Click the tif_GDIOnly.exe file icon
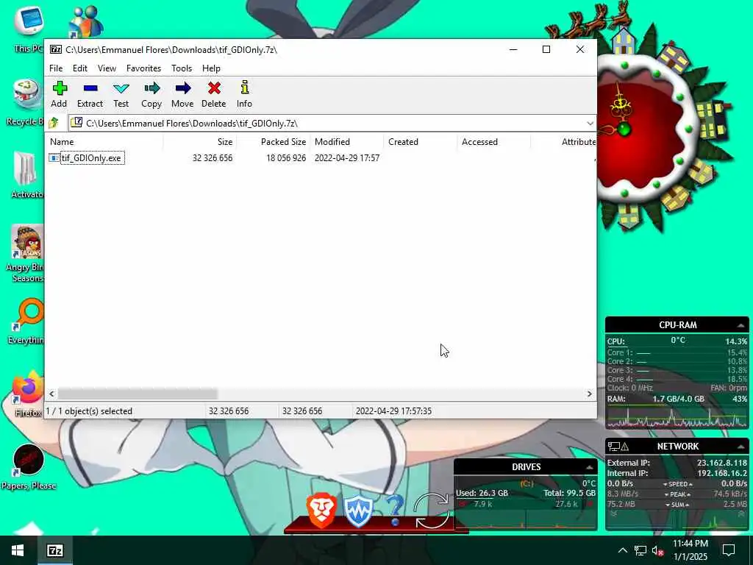Screen dimensions: 753x565 click(x=54, y=158)
